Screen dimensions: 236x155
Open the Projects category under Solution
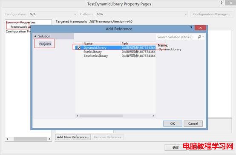(45, 44)
